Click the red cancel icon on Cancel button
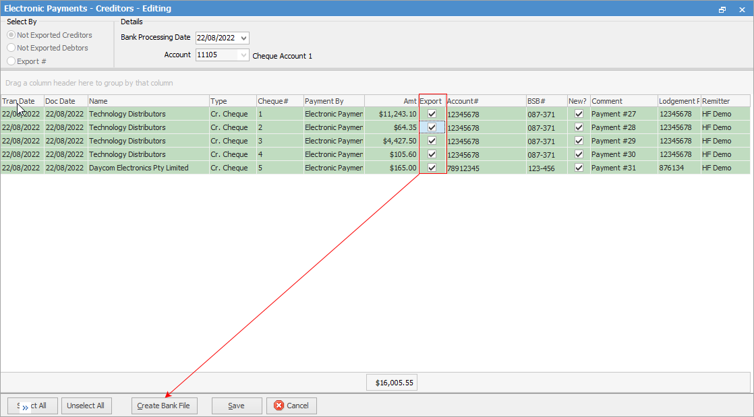The width and height of the screenshot is (754, 417). 279,406
